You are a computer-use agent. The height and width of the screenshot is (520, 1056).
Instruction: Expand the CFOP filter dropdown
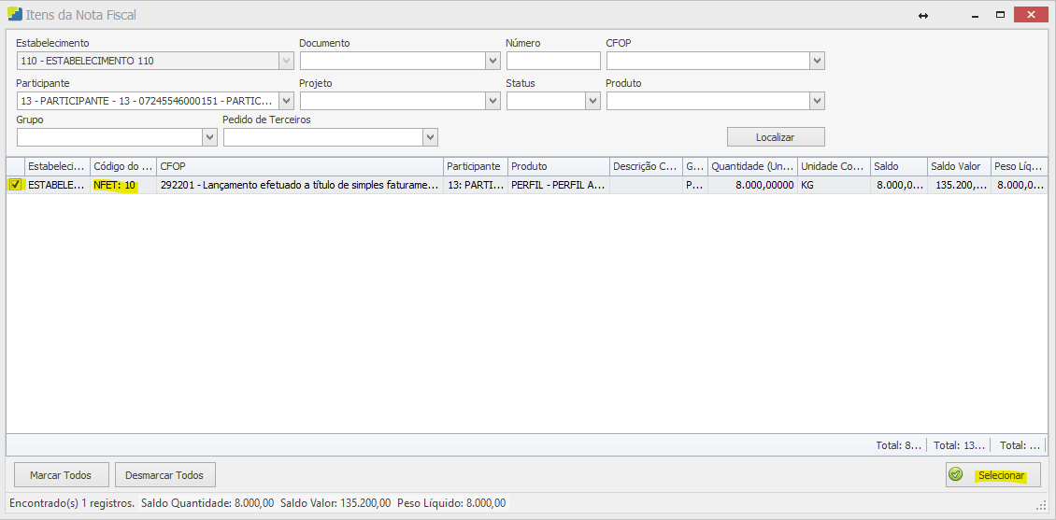coord(817,61)
